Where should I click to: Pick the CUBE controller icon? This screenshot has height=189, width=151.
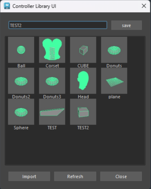83,50
